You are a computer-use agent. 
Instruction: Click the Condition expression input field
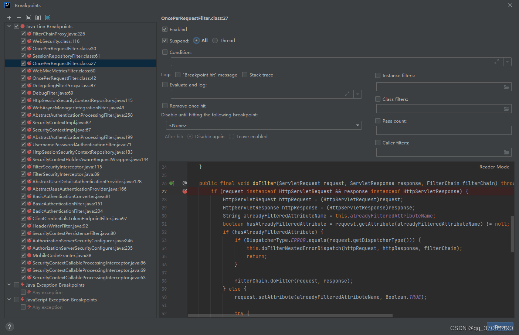tap(337, 62)
